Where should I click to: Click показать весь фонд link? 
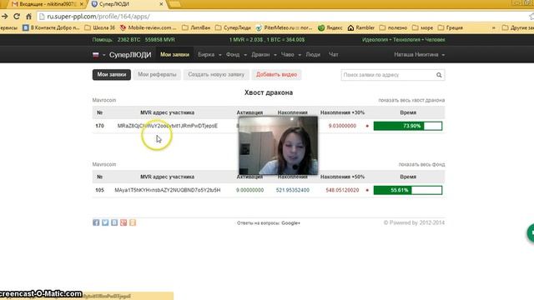[421, 164]
